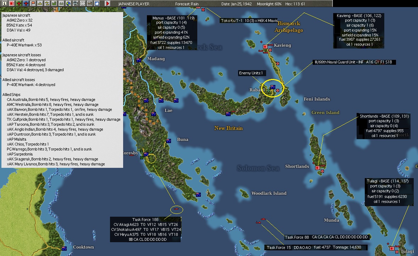Select the green unit marker at Rabaul

pos(269,91)
